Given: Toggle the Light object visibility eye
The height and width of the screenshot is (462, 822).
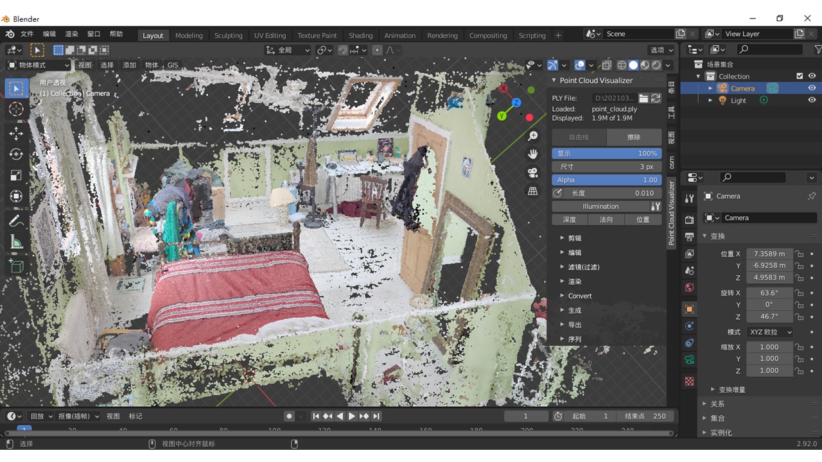Looking at the screenshot, I should 812,100.
